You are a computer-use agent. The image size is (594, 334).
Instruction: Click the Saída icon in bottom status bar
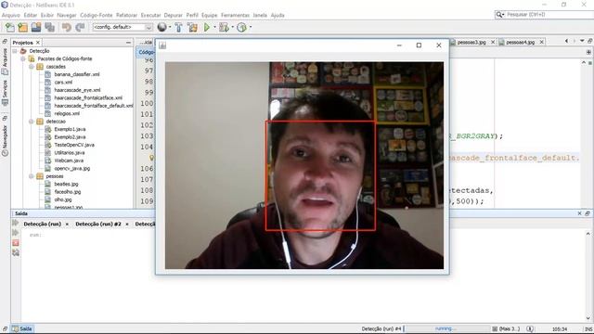pos(15,328)
